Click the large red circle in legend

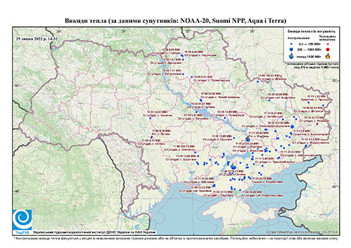[x=327, y=49]
